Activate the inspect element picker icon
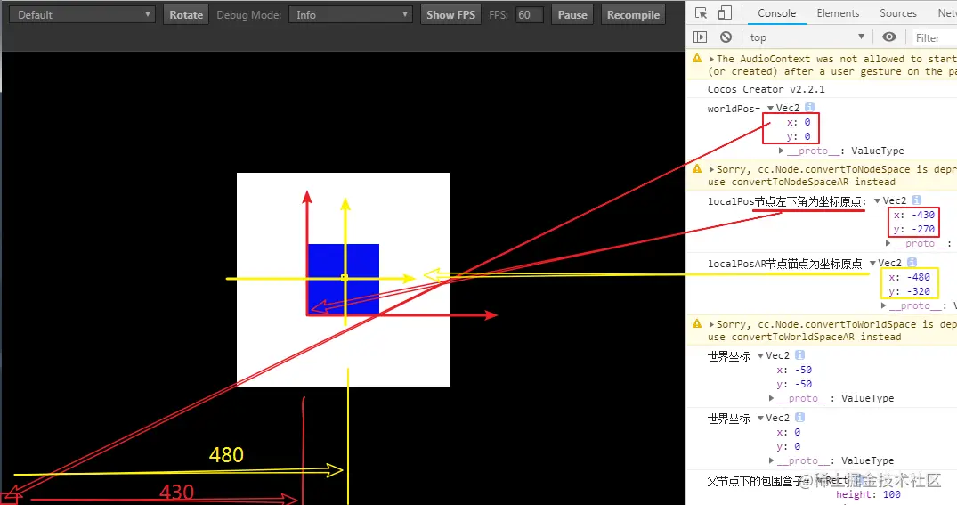Image resolution: width=957 pixels, height=505 pixels. 702,12
